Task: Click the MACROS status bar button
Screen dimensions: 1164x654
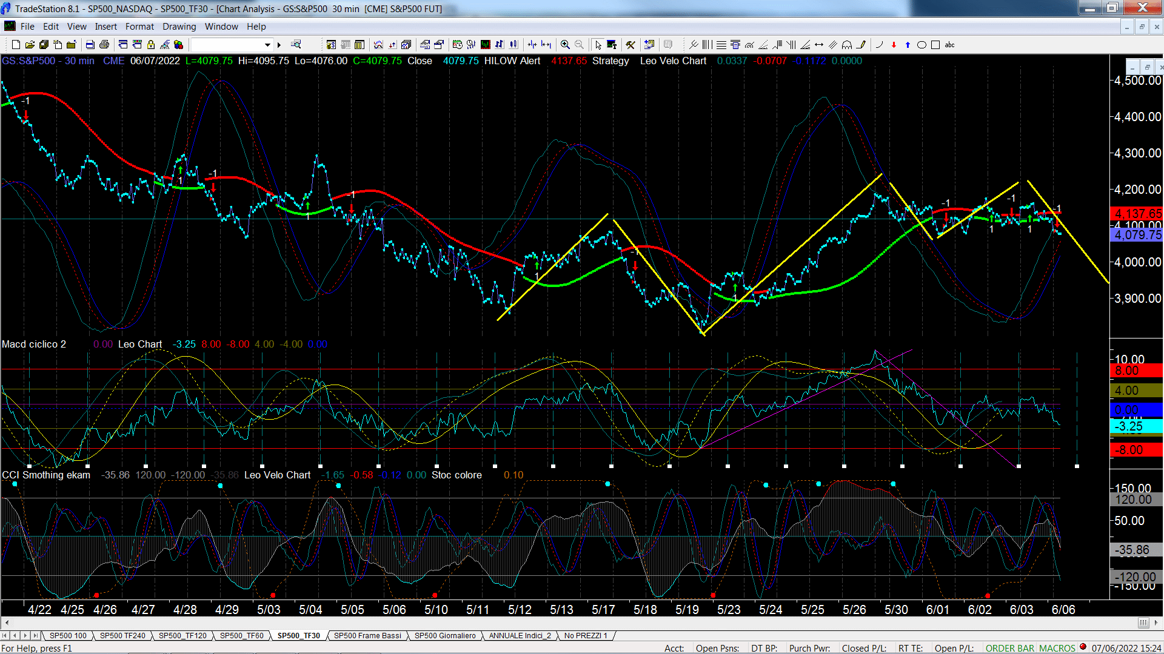Action: [1057, 649]
